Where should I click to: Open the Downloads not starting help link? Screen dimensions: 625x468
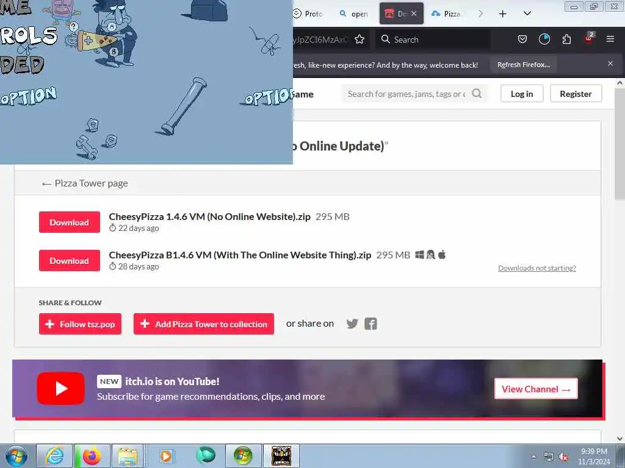pos(537,268)
